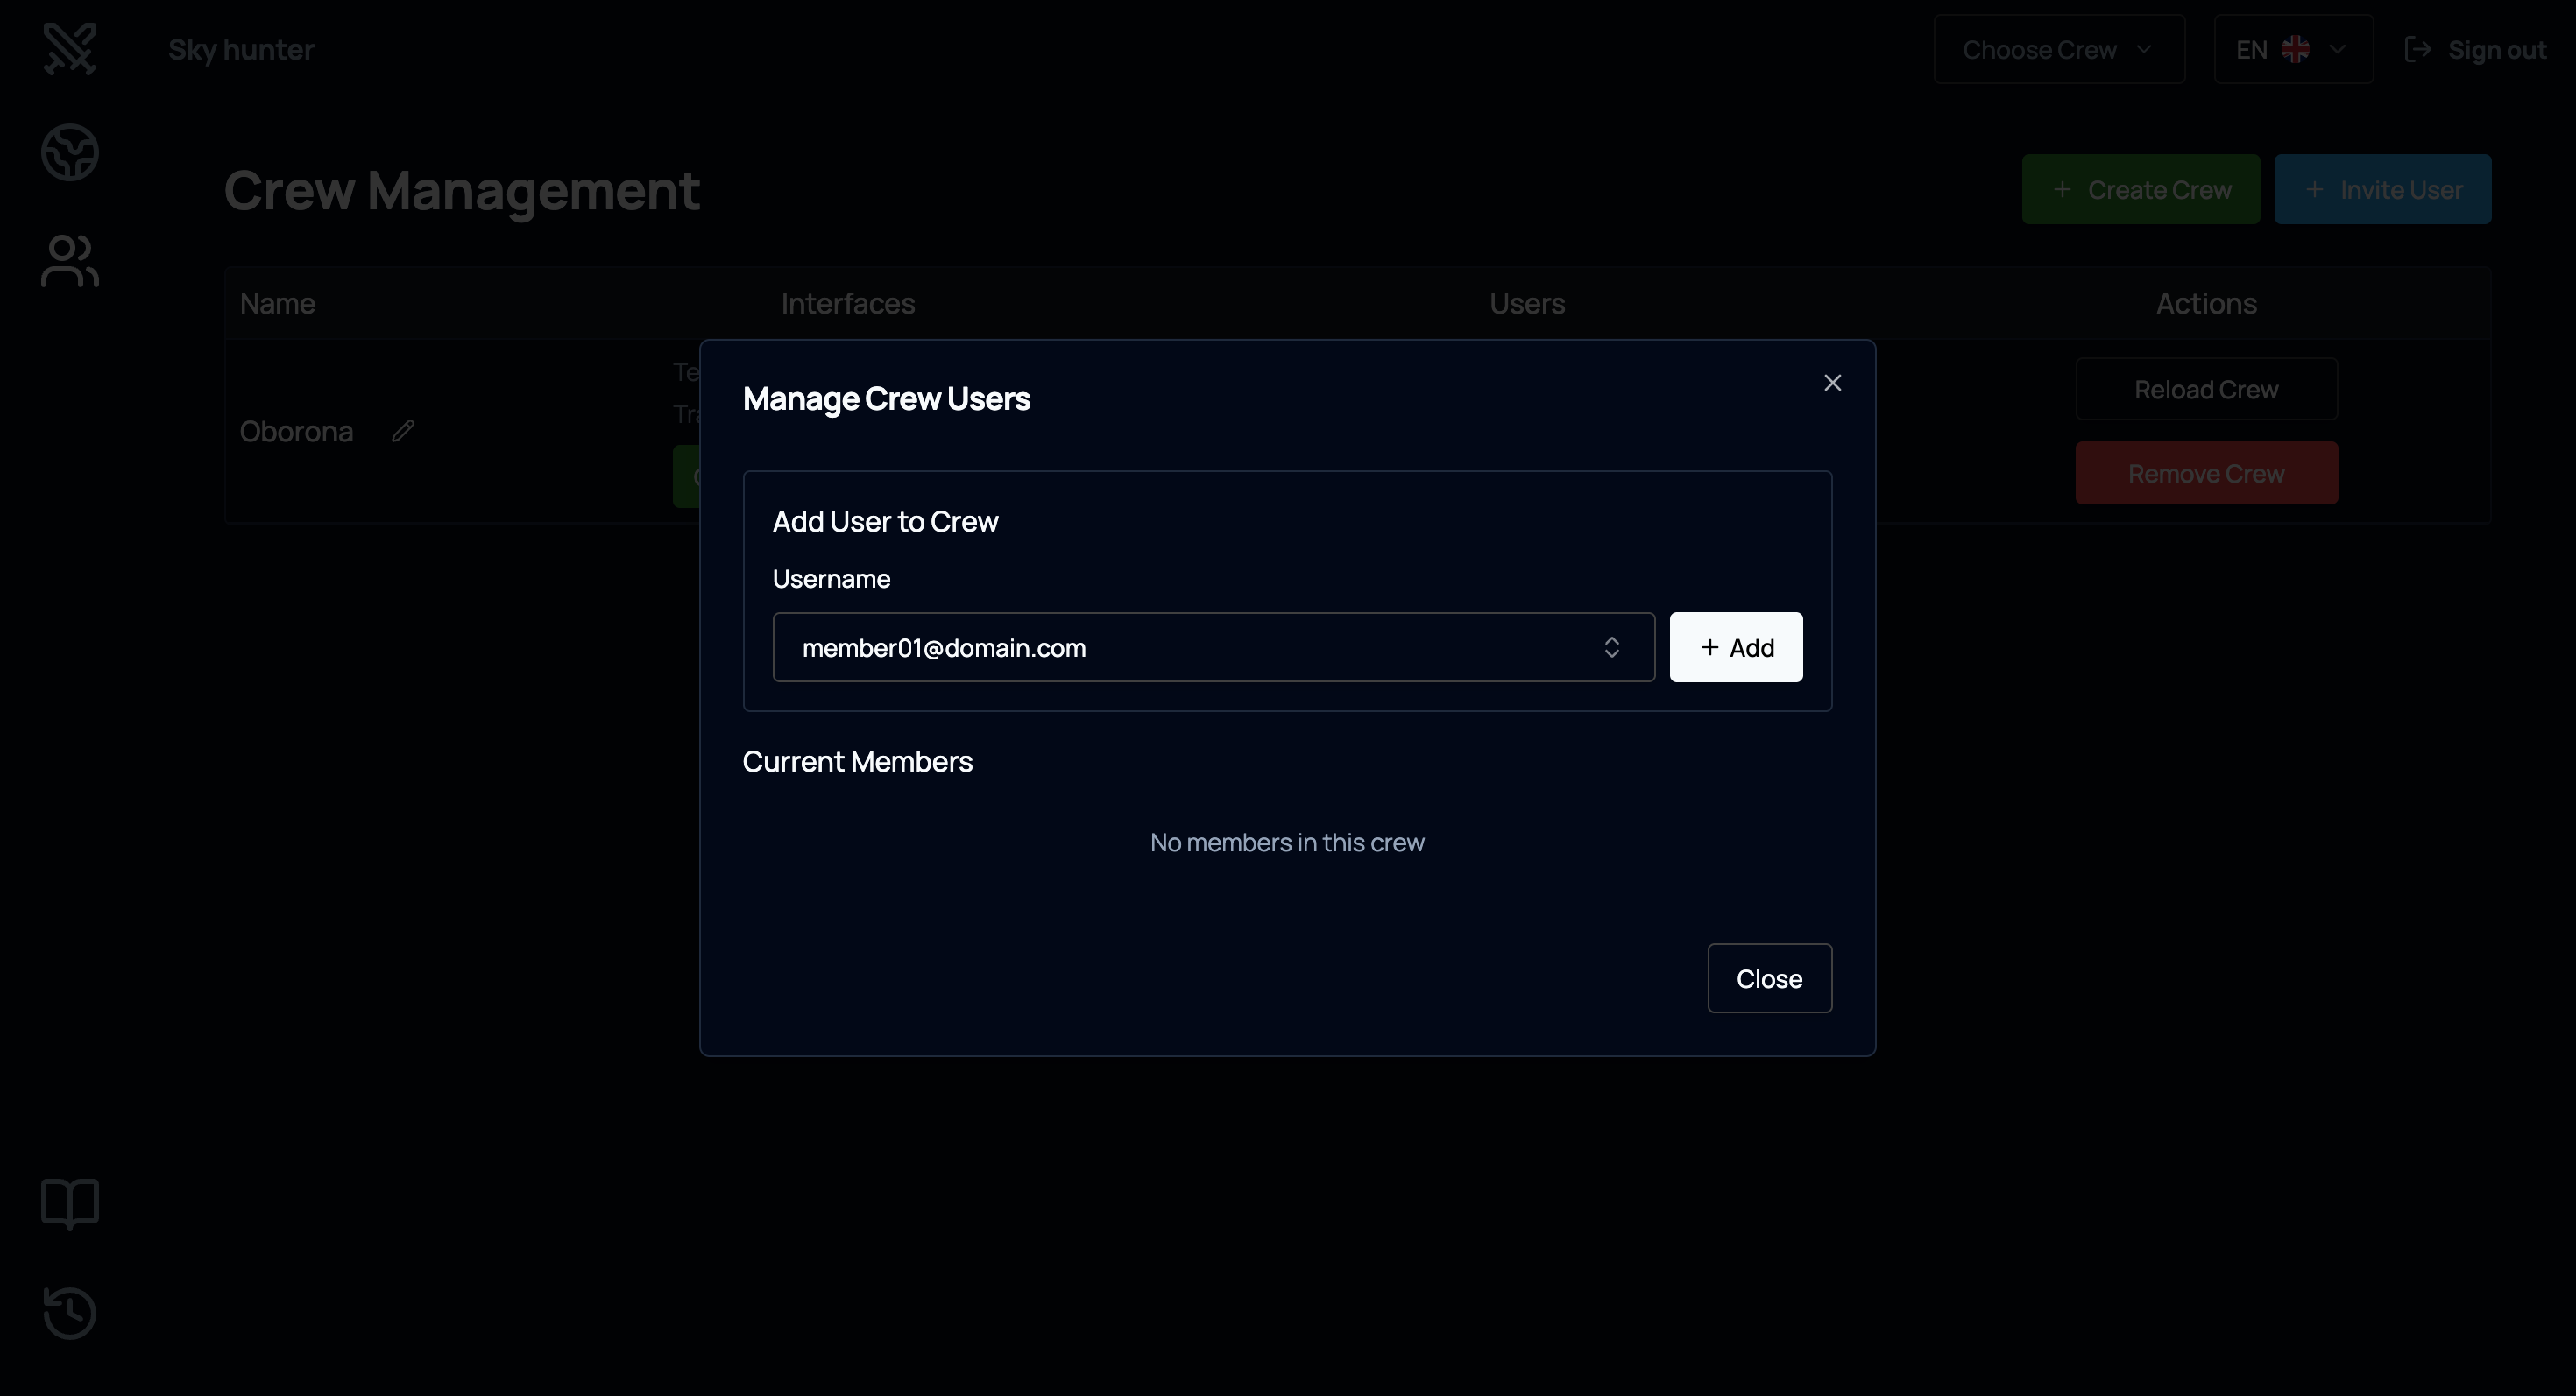
Task: Click the red Remove Crew button
Action: (x=2205, y=474)
